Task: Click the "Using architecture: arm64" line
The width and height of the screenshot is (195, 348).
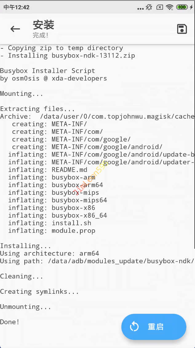Action: tap(50, 254)
